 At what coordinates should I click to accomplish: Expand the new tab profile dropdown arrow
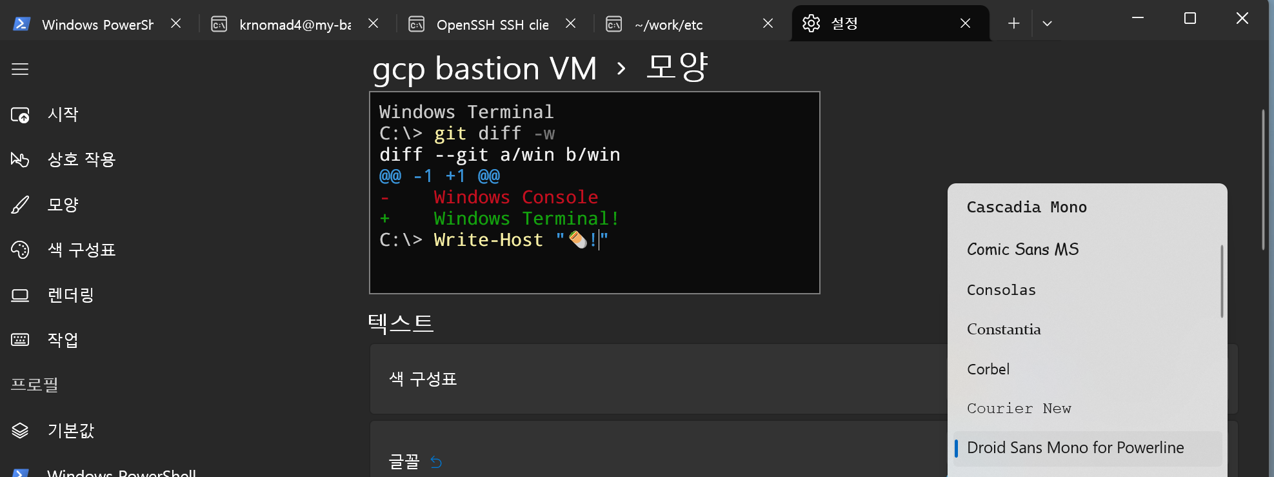[x=1047, y=24]
